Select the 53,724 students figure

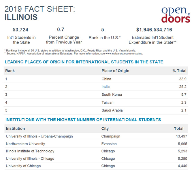[20, 30]
